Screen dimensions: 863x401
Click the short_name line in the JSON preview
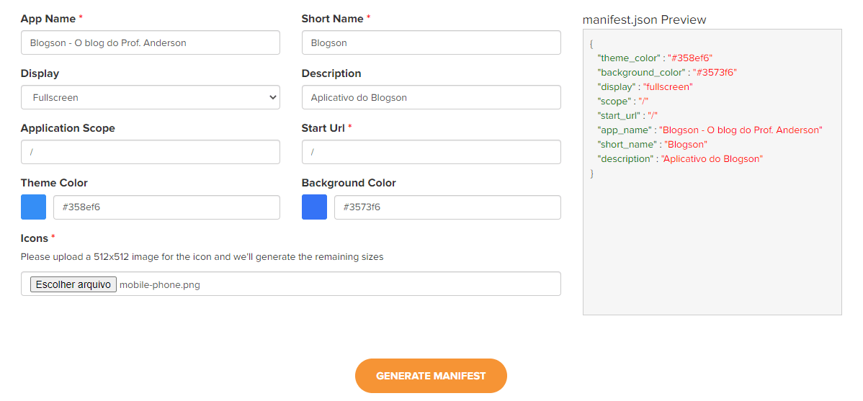point(652,144)
